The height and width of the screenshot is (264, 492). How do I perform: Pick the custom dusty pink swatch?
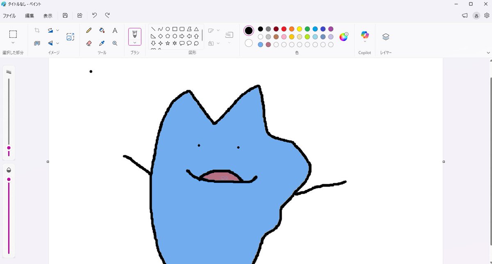point(268,45)
